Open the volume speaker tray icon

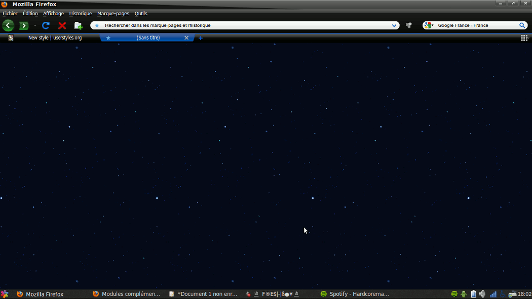pos(482,294)
